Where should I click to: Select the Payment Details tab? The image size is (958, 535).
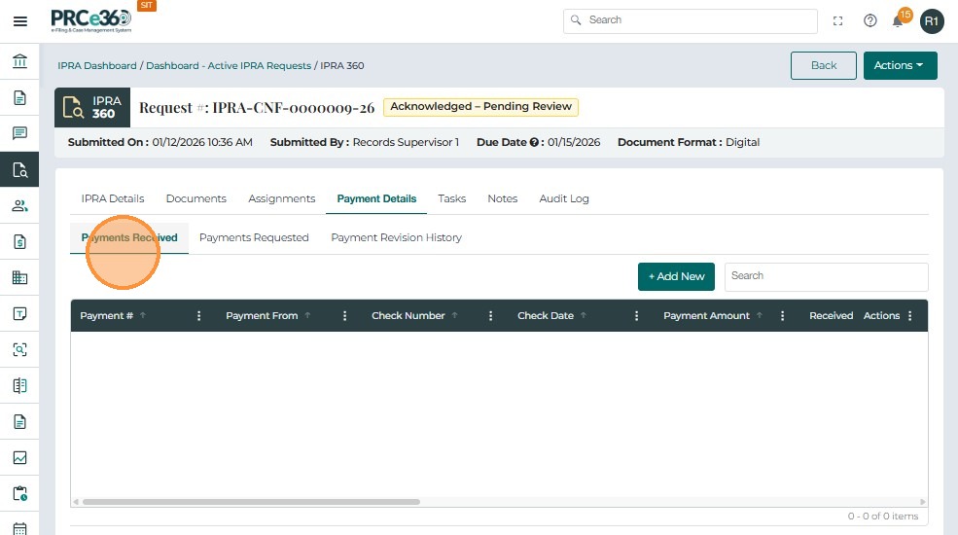pyautogui.click(x=376, y=198)
